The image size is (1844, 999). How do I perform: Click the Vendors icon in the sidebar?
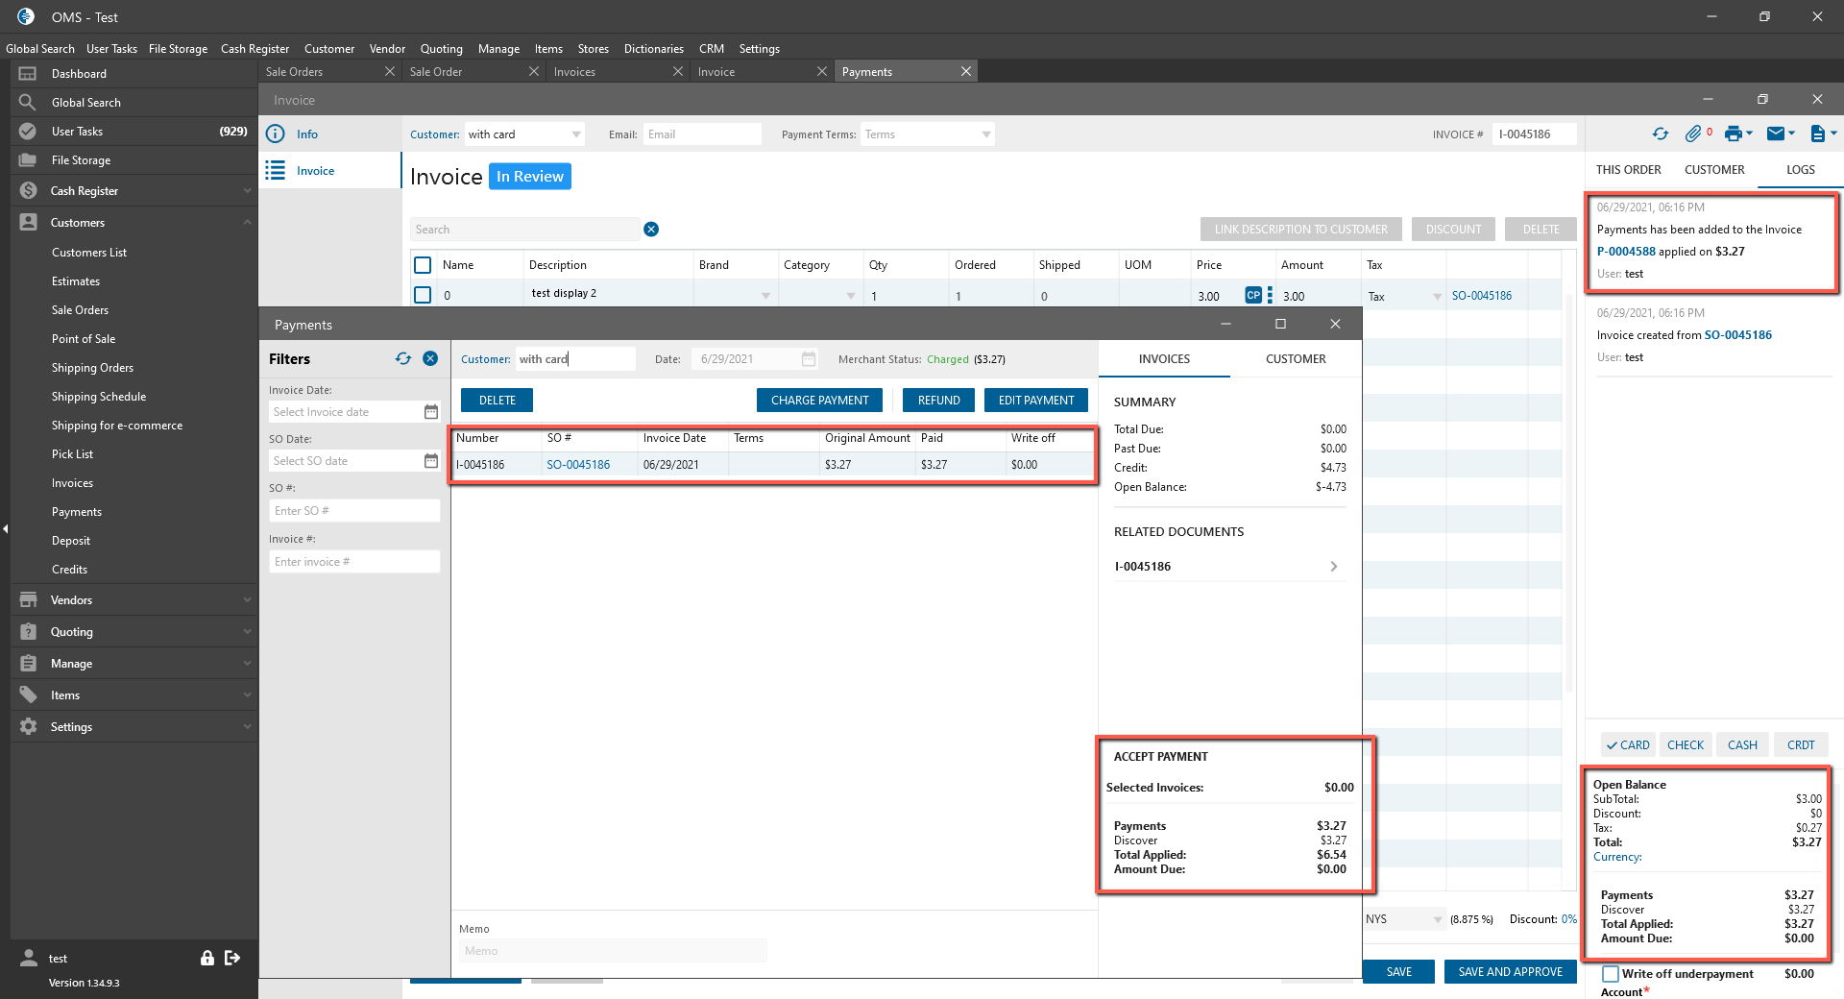point(28,600)
